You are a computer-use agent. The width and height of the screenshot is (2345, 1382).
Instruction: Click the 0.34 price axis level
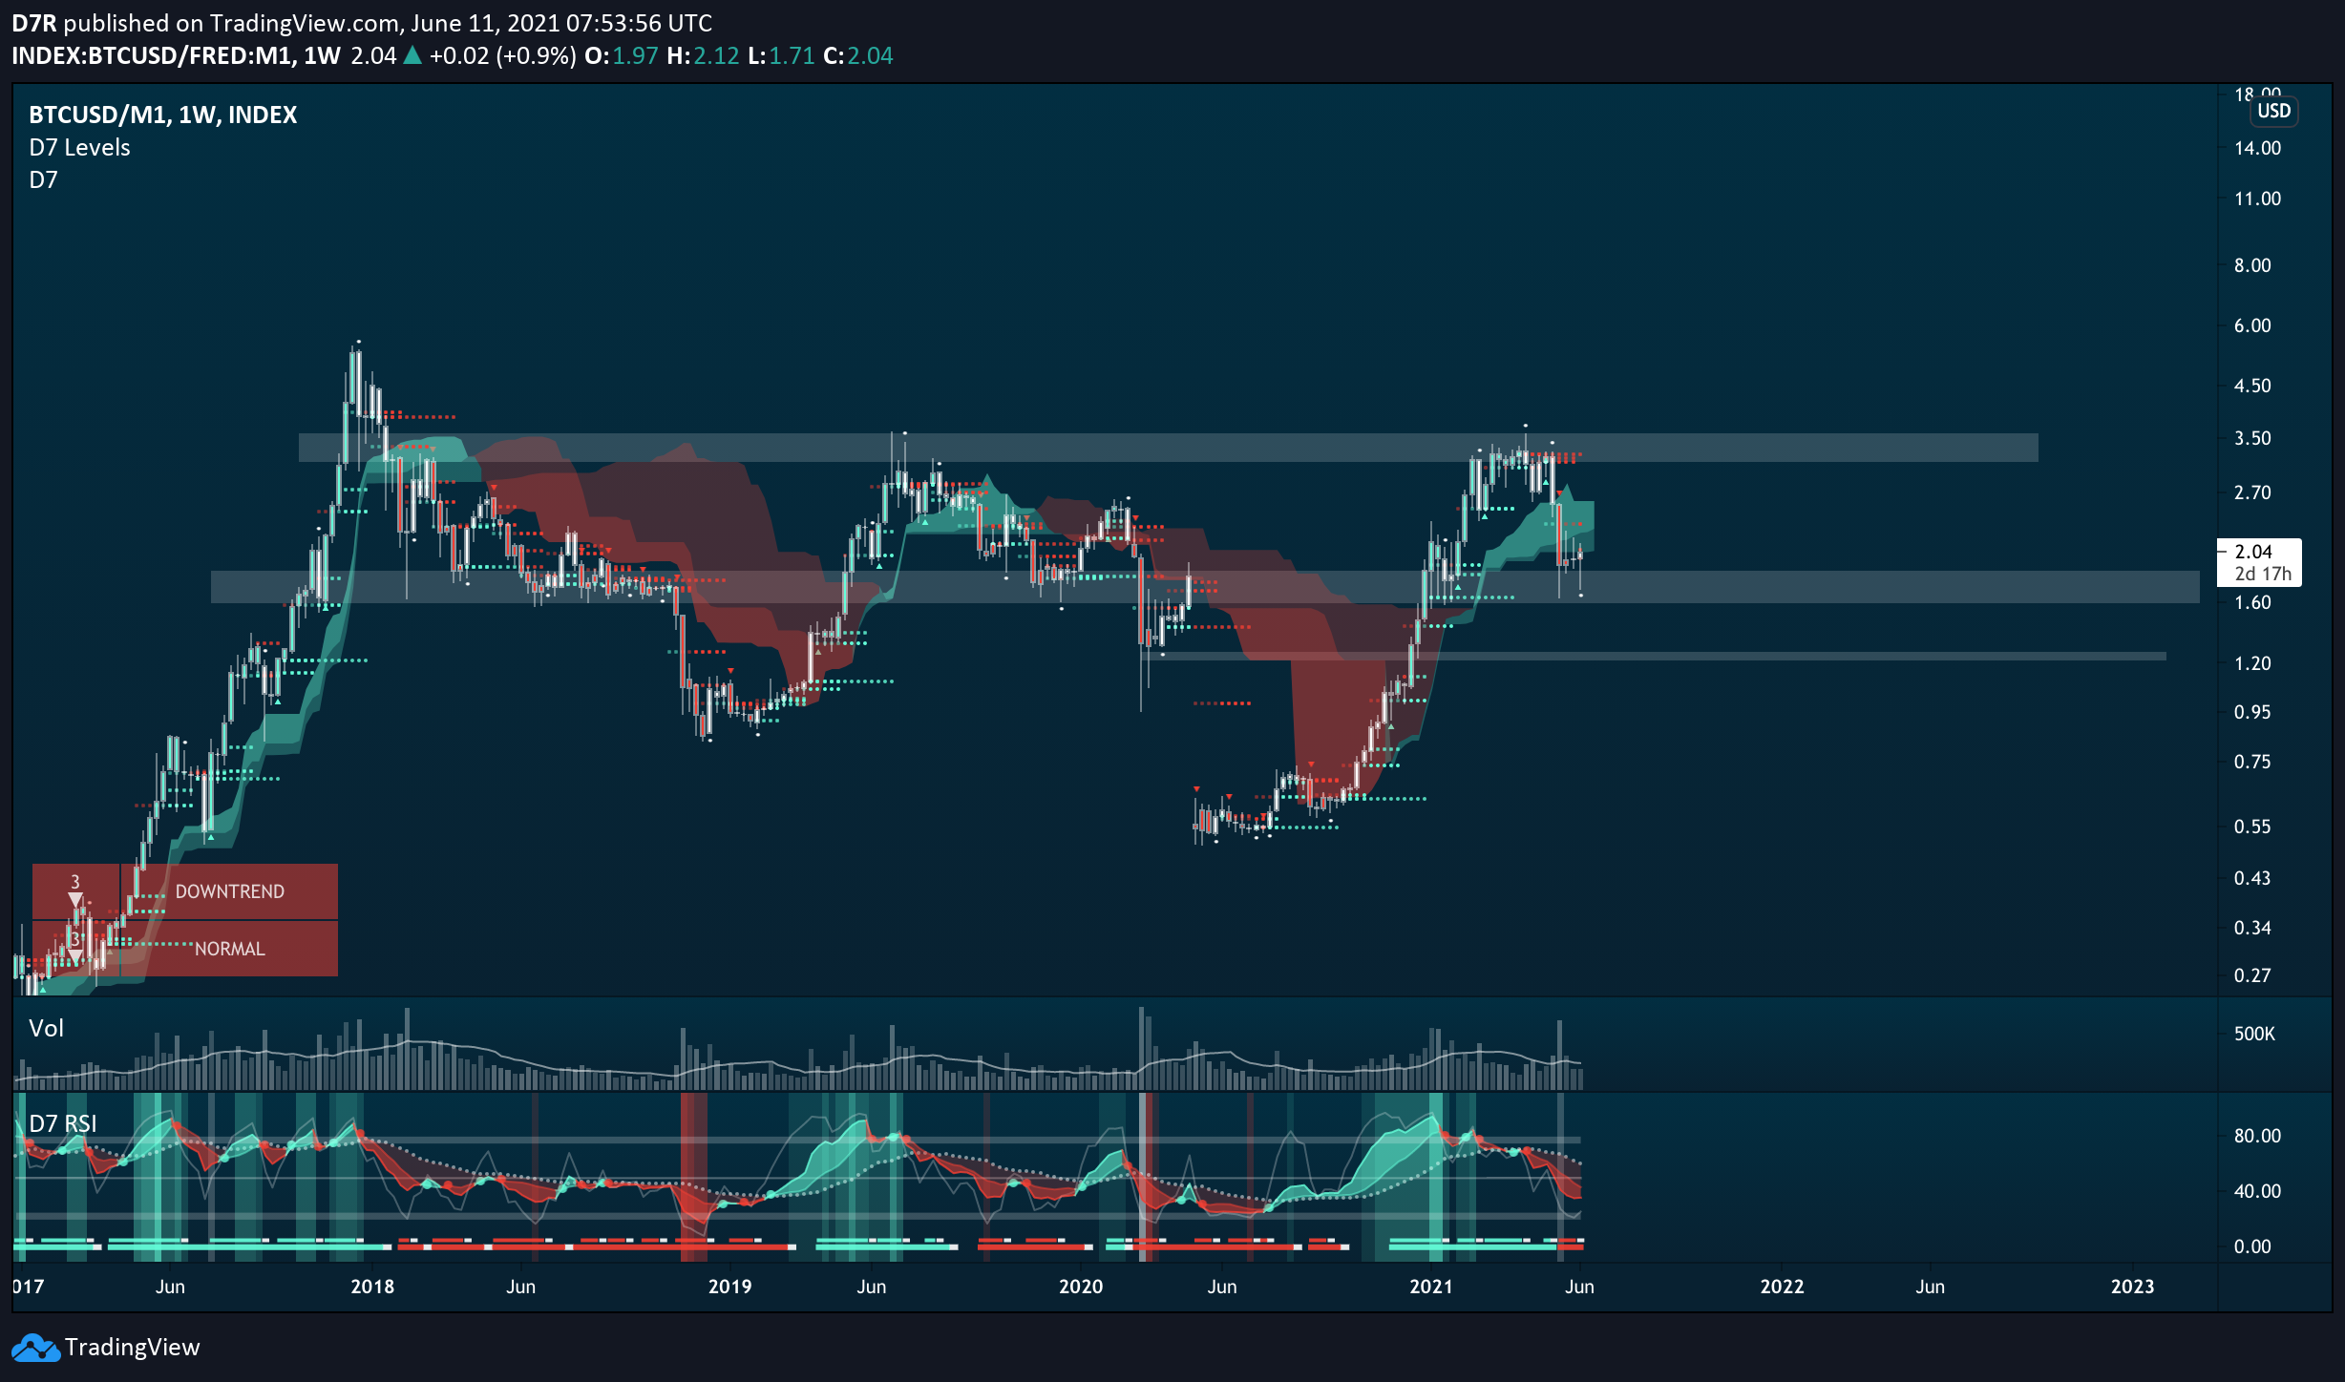(2252, 928)
